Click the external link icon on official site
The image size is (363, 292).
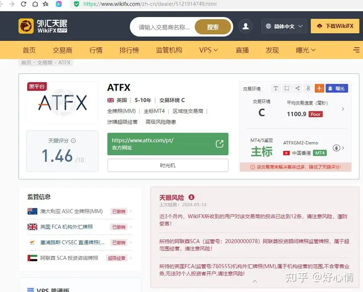219,144
